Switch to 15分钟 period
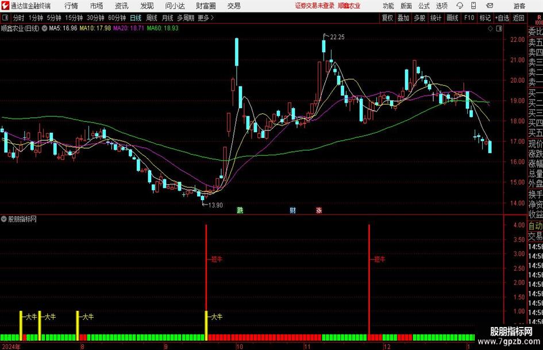Viewport: 543px width, 350px height. (x=74, y=18)
